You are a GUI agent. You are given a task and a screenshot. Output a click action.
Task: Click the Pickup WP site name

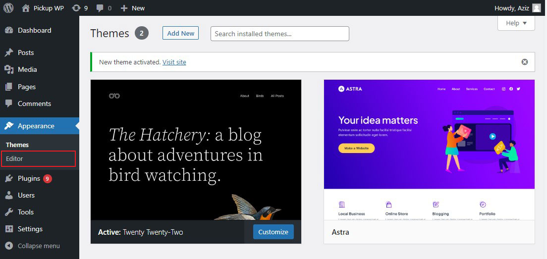pyautogui.click(x=49, y=8)
